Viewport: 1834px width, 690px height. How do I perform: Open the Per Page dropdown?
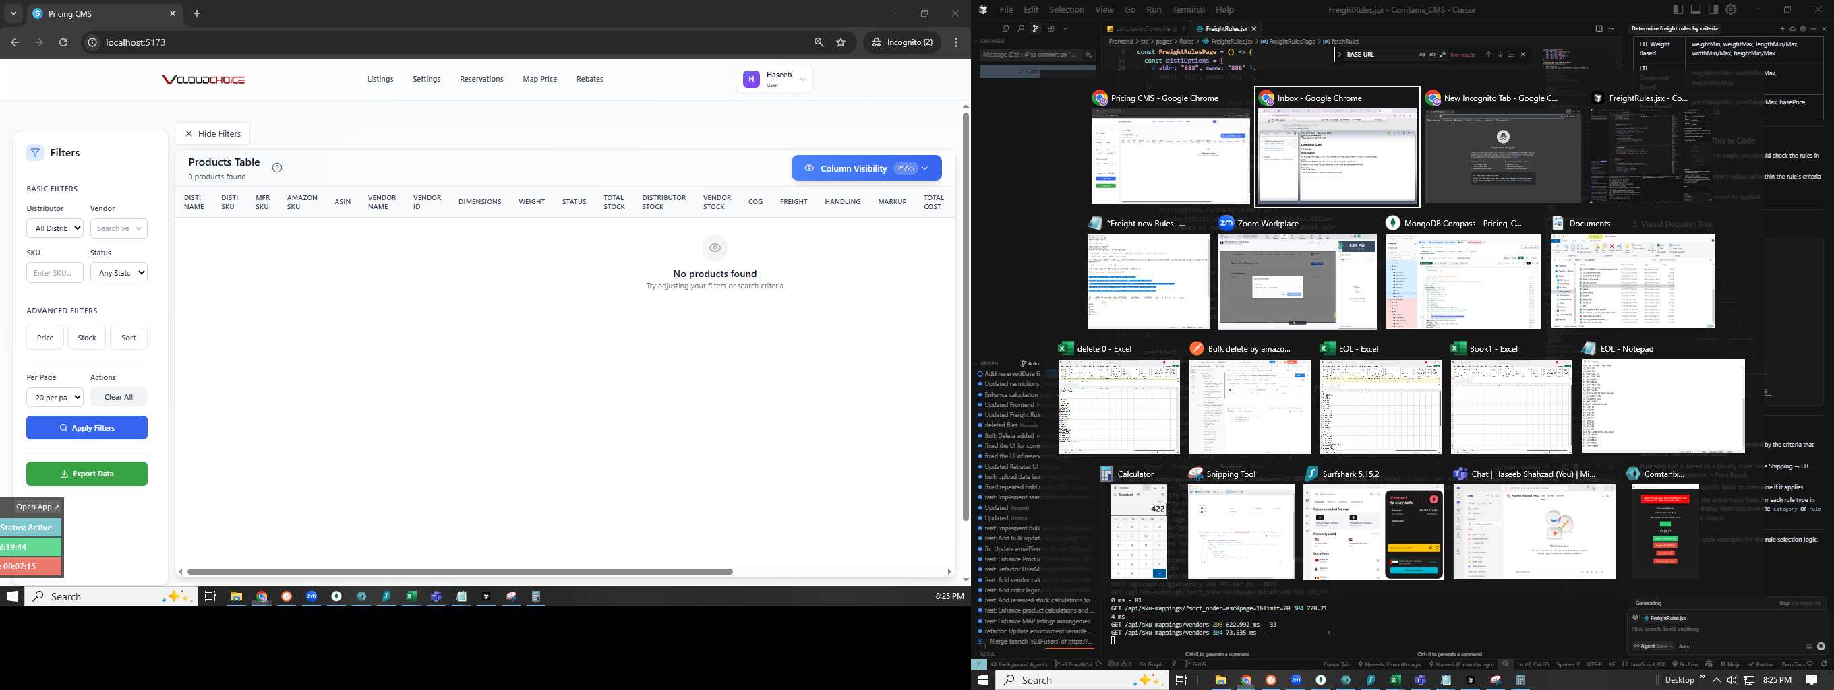(55, 398)
